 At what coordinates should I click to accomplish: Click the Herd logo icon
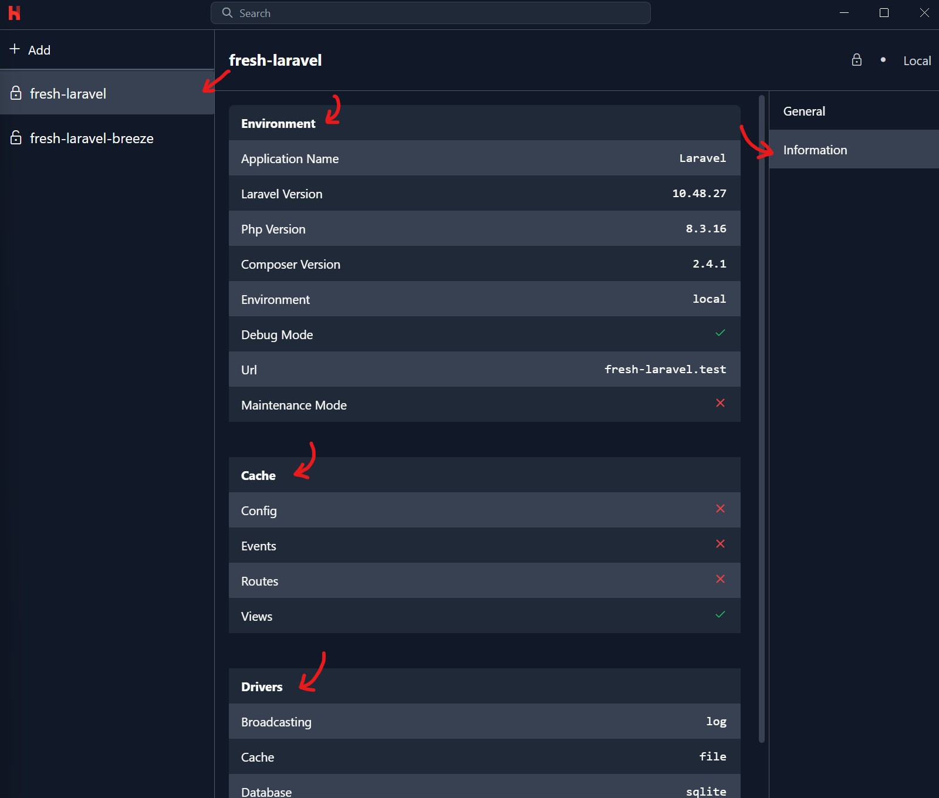tap(15, 13)
